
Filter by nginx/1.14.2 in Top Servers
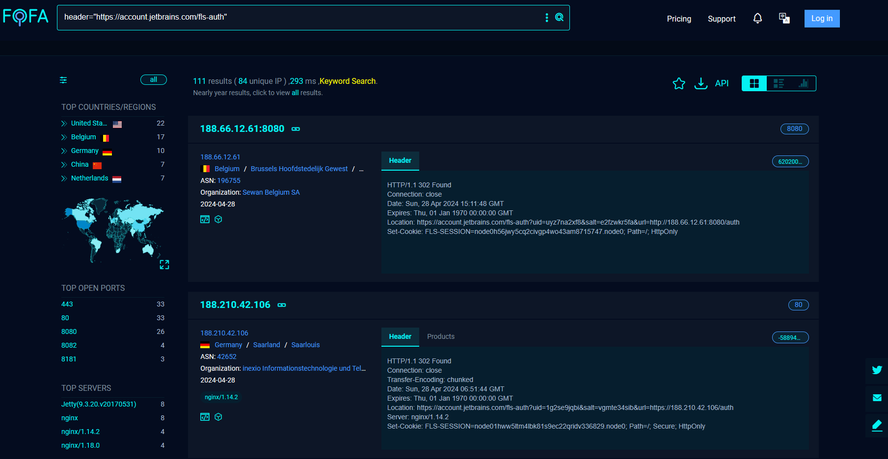[81, 432]
